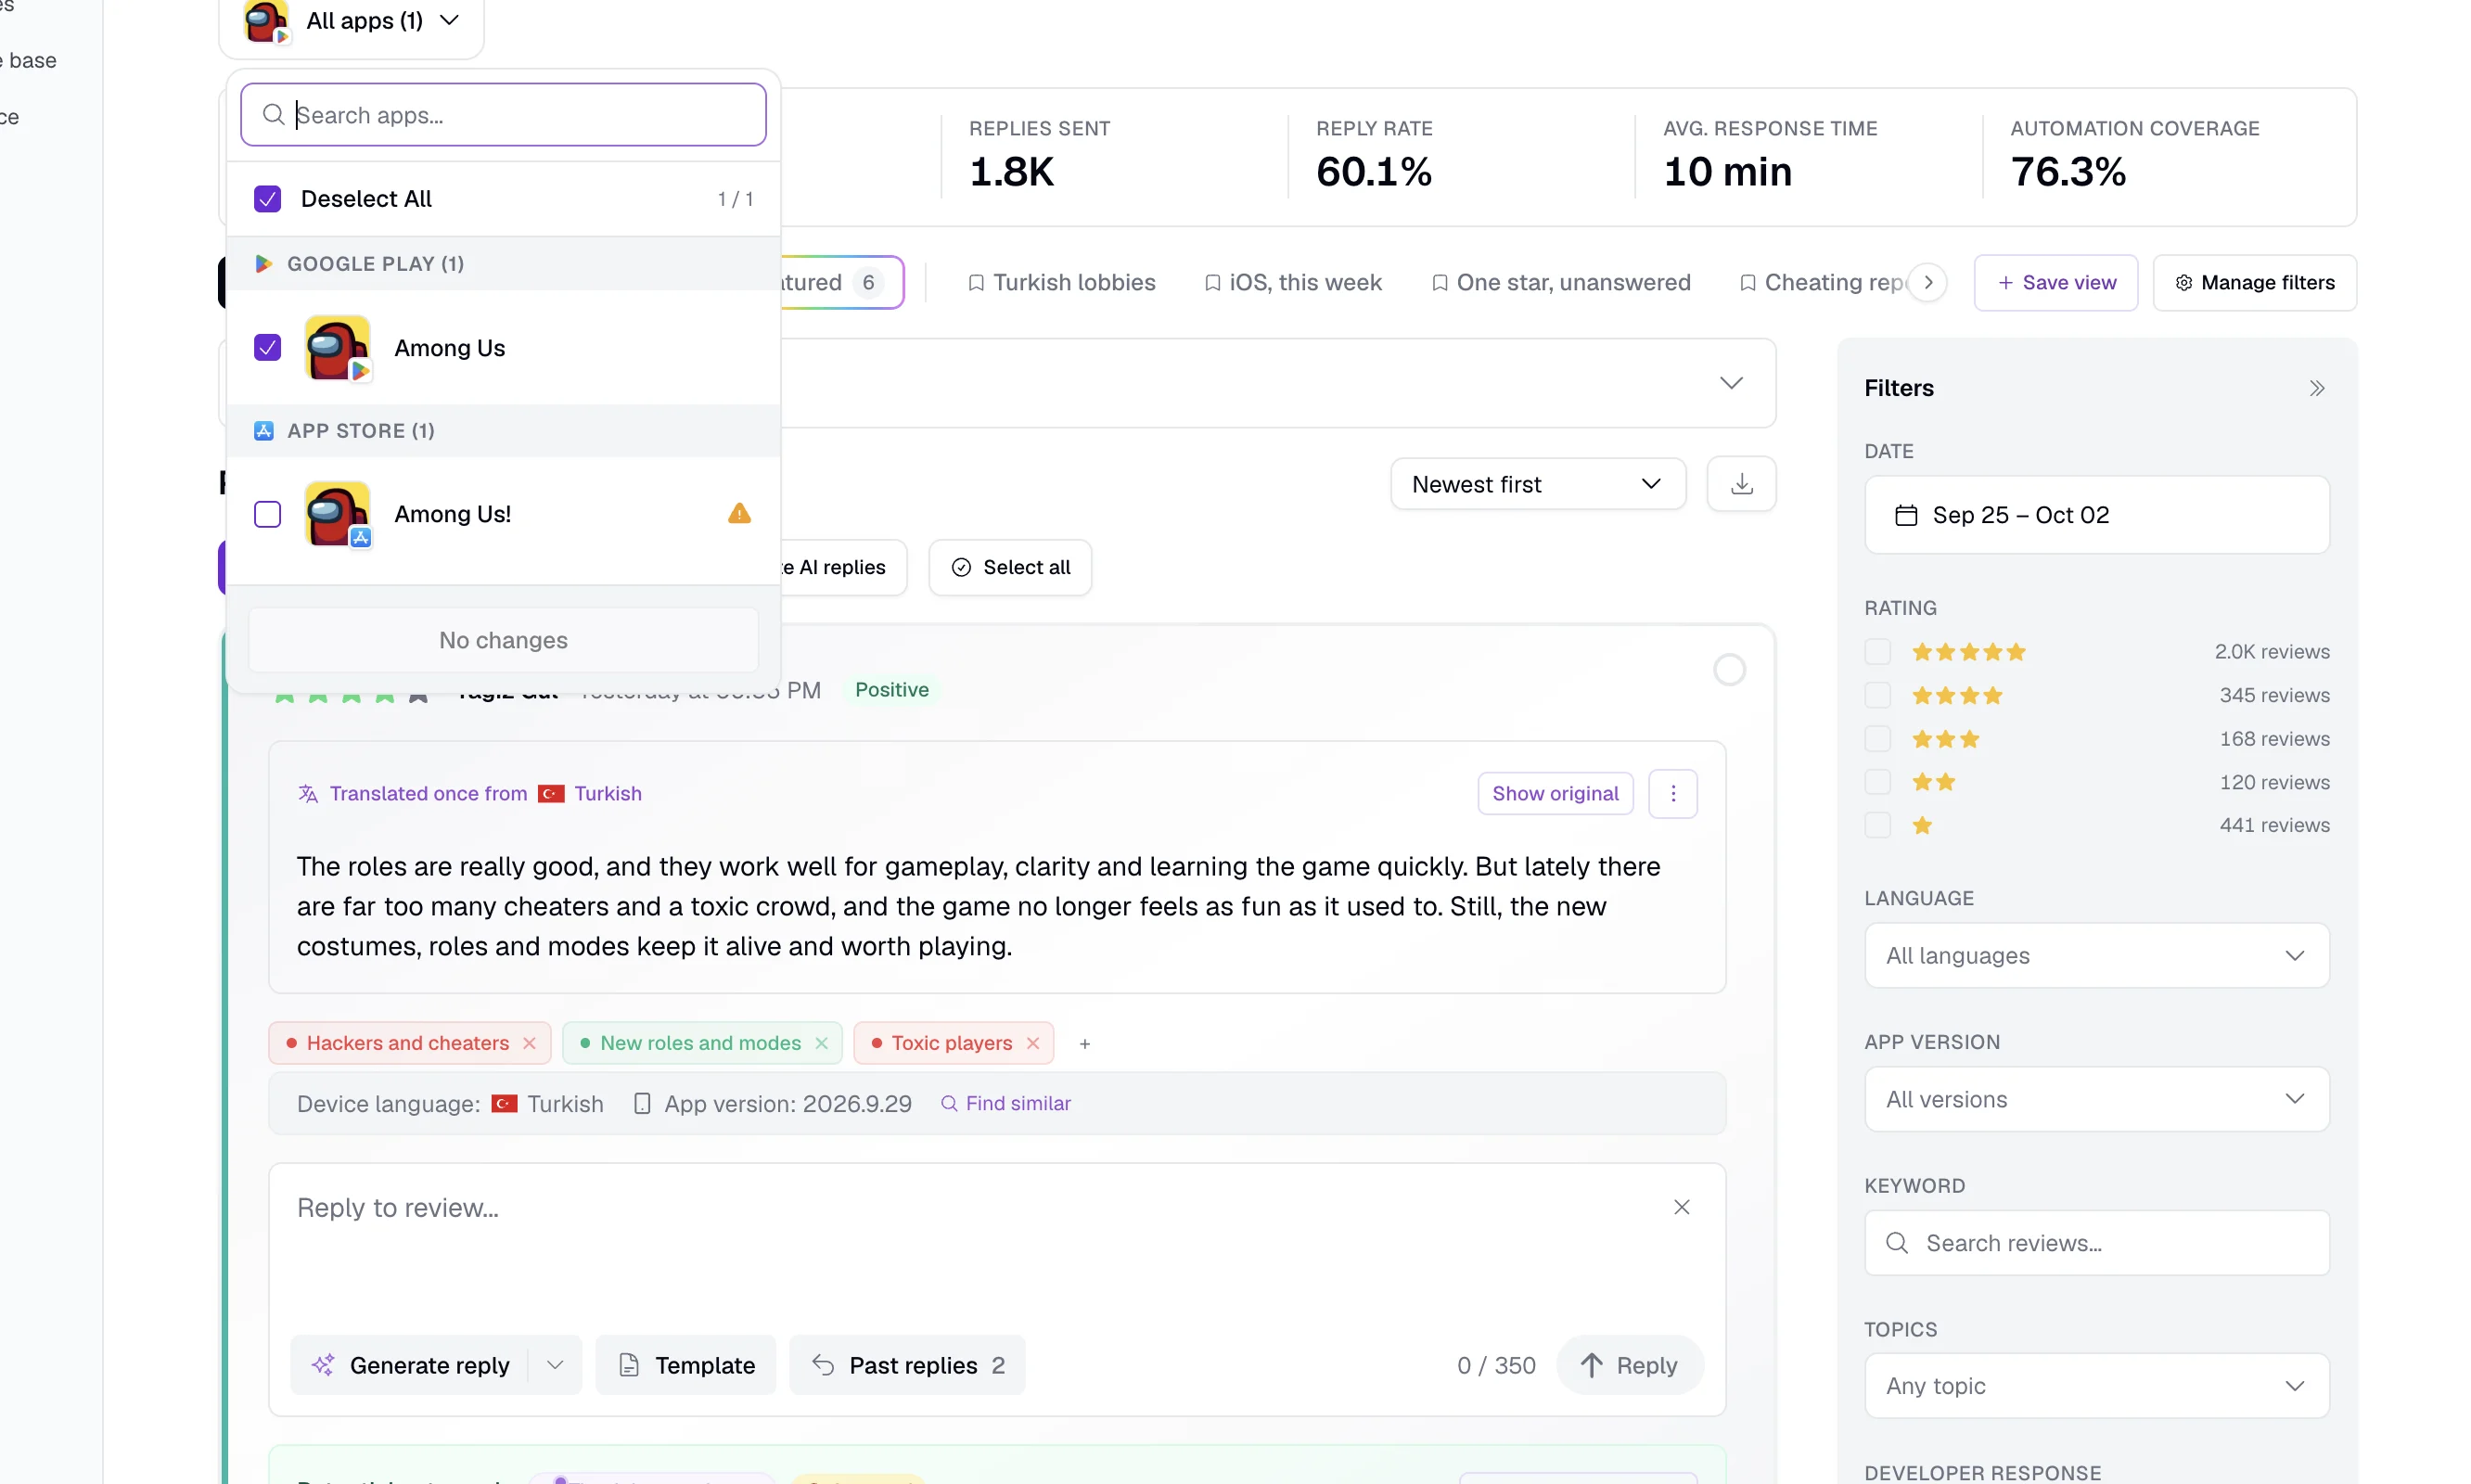
Task: Click the Google Play logo in group header
Action: (263, 264)
